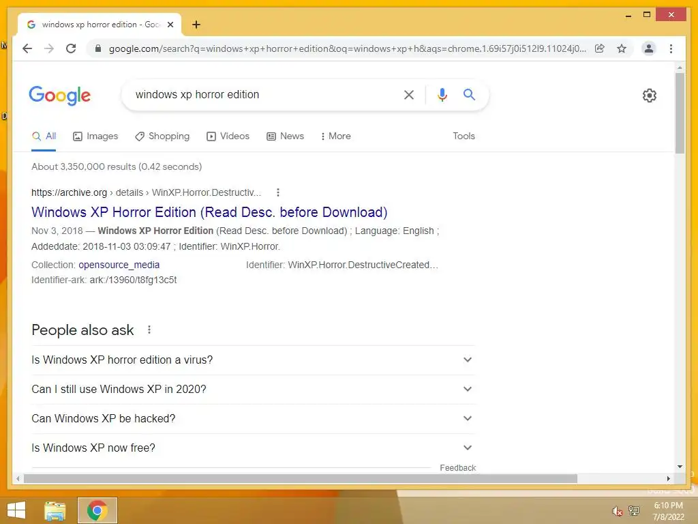The height and width of the screenshot is (524, 698).
Task: Close the 'windows xp horror edition' tab
Action: coord(170,25)
